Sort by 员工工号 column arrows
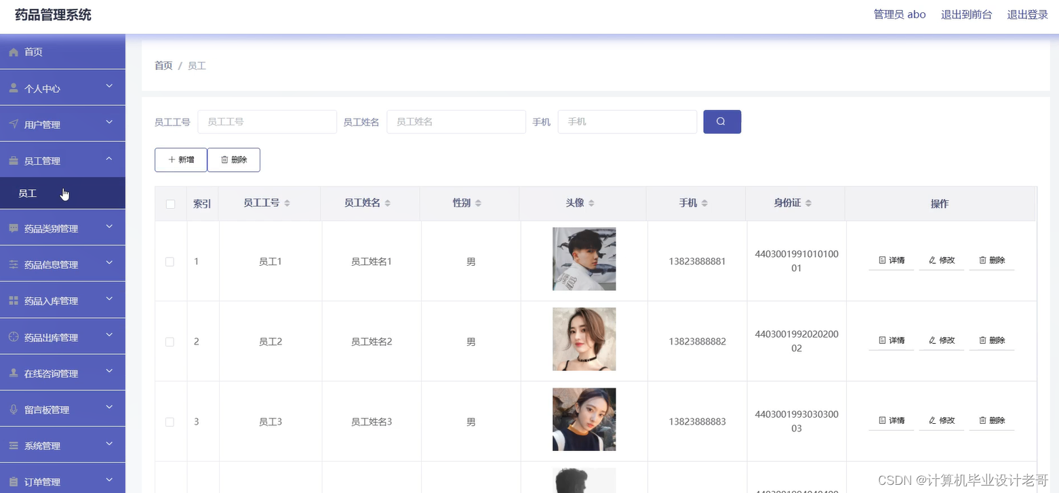1059x493 pixels. (x=287, y=203)
